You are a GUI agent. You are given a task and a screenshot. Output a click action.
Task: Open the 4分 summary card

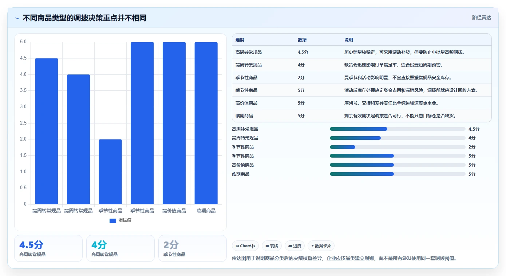(120, 248)
